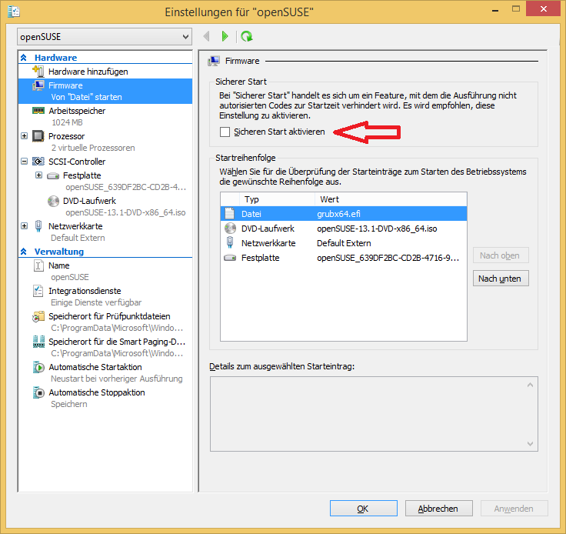
Task: Click the Netzwerkkarte icon in the boot order list
Action: [230, 242]
